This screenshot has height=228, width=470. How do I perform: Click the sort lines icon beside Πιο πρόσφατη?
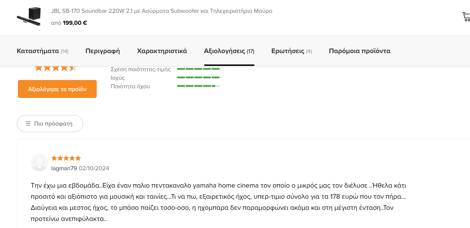(28, 124)
